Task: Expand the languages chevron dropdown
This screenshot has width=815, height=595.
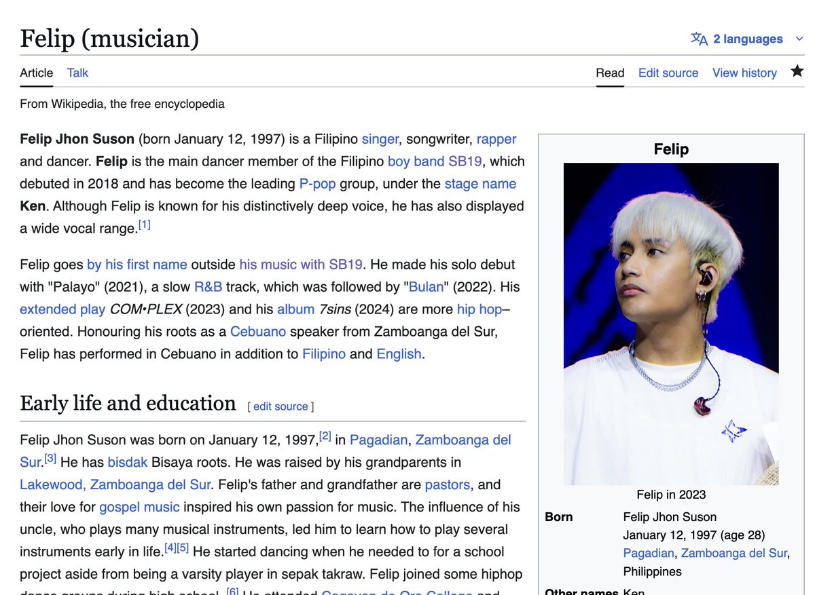Action: point(799,39)
